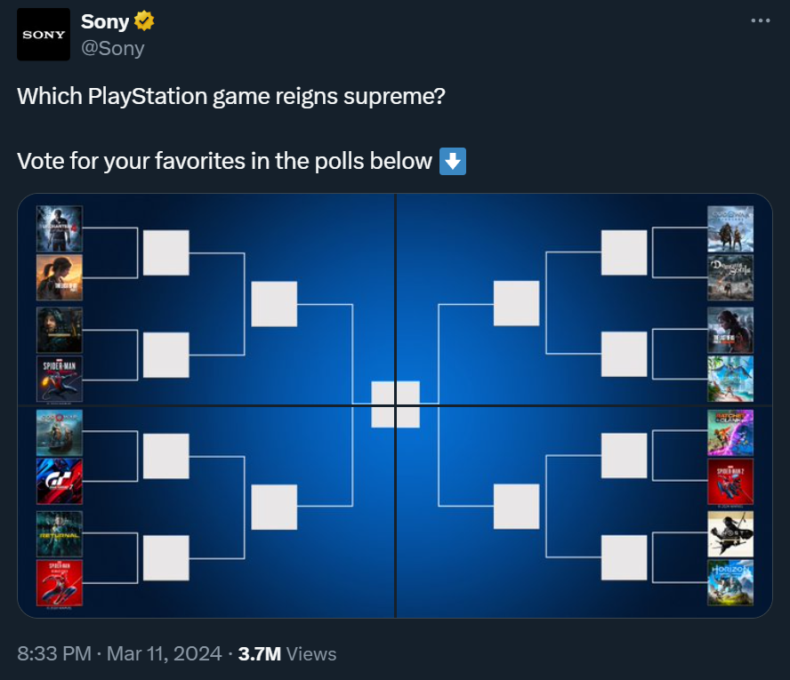Open the @Sony handle link
This screenshot has width=790, height=680.
(113, 48)
